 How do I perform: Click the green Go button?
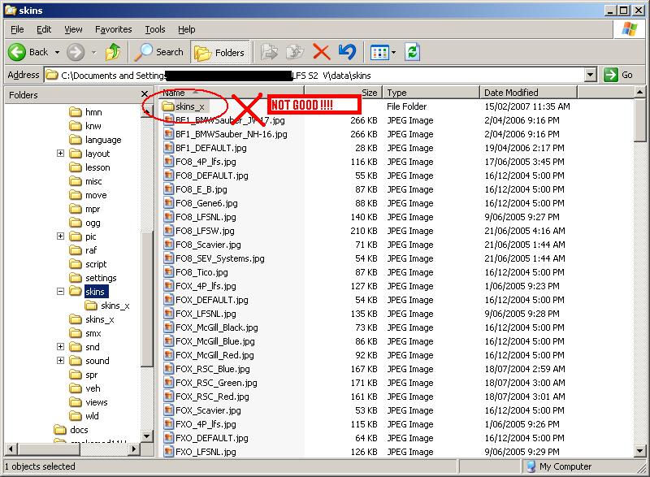pos(618,75)
